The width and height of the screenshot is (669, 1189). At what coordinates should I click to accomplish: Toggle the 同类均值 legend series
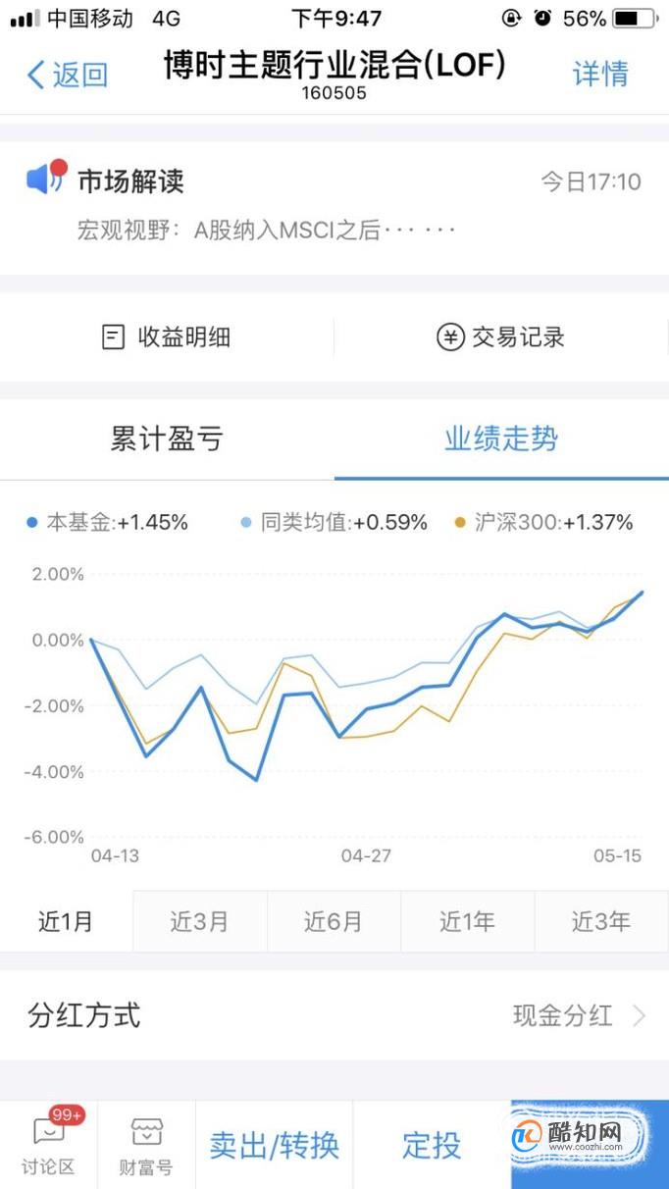tap(334, 523)
